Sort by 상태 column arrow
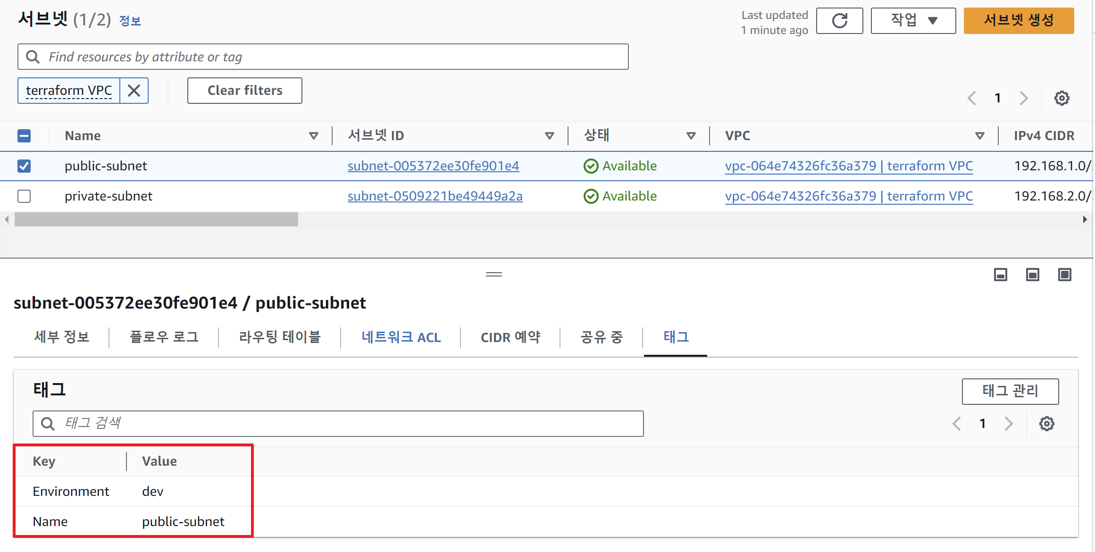Image resolution: width=1095 pixels, height=552 pixels. pyautogui.click(x=691, y=136)
